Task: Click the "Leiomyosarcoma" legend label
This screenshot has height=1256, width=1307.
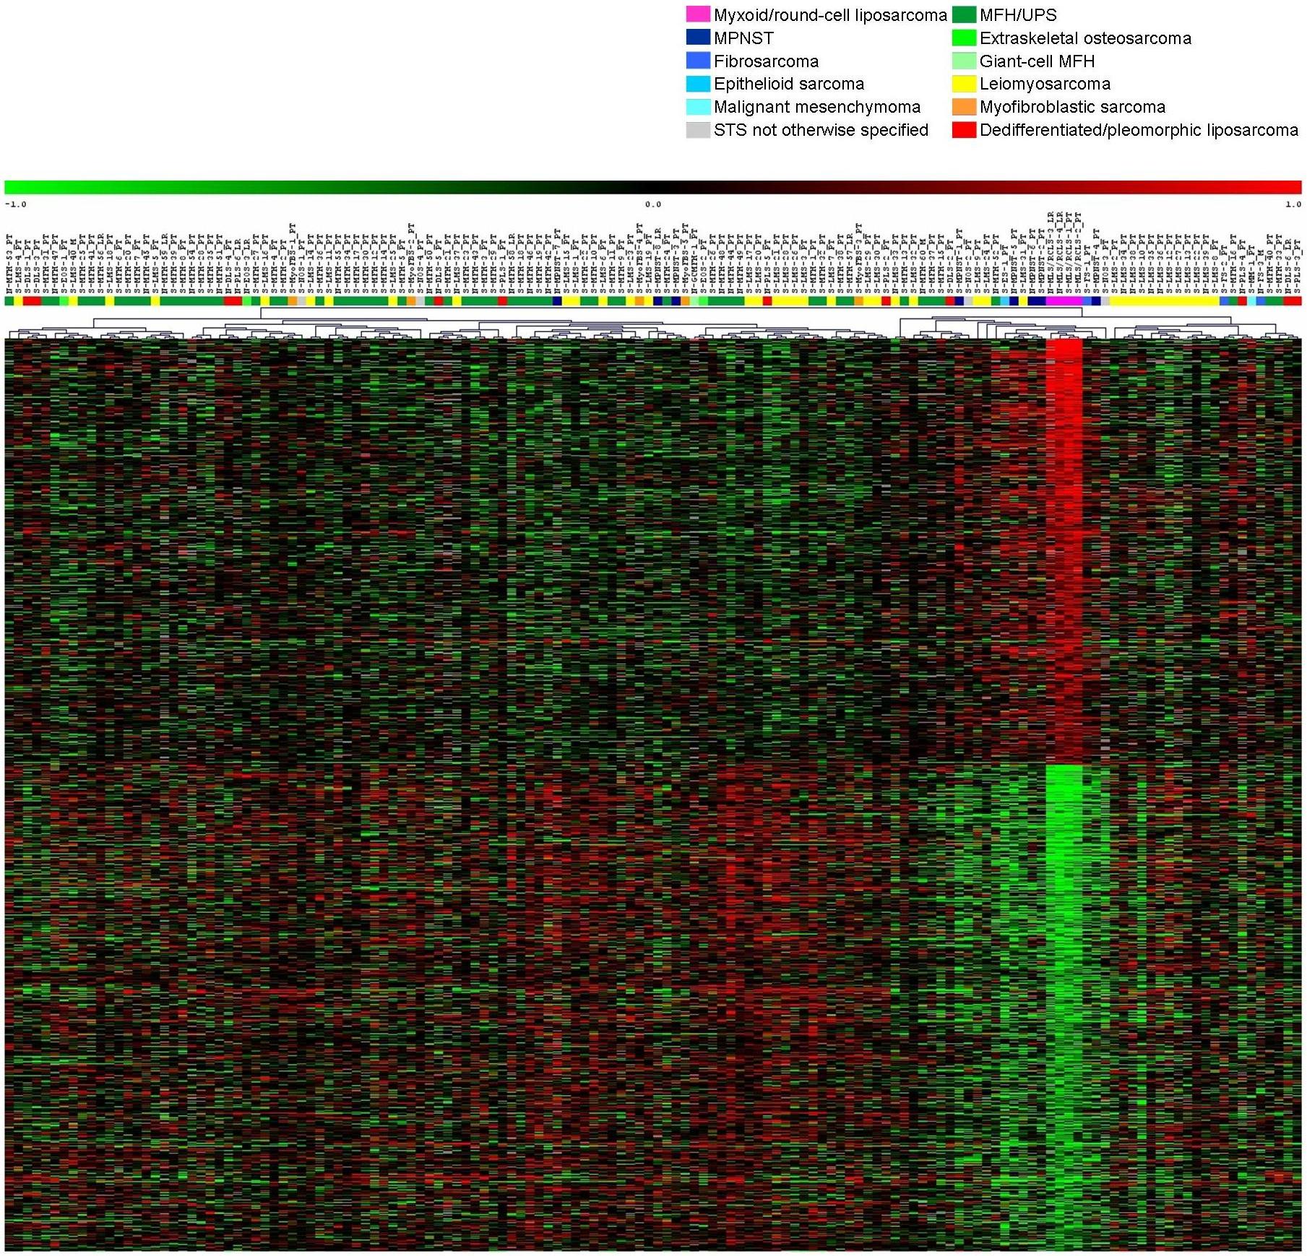Action: pos(1045,85)
